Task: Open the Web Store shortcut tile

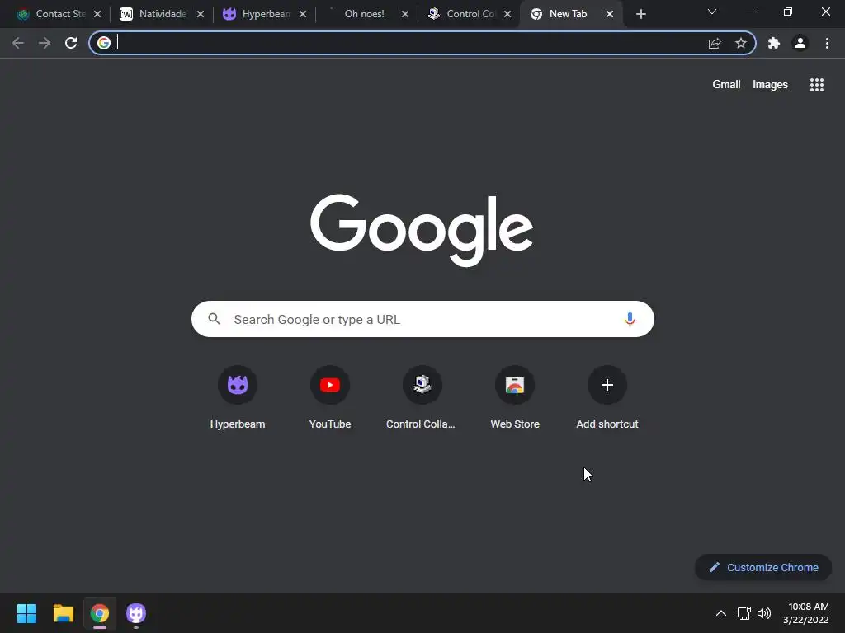Action: coord(515,398)
